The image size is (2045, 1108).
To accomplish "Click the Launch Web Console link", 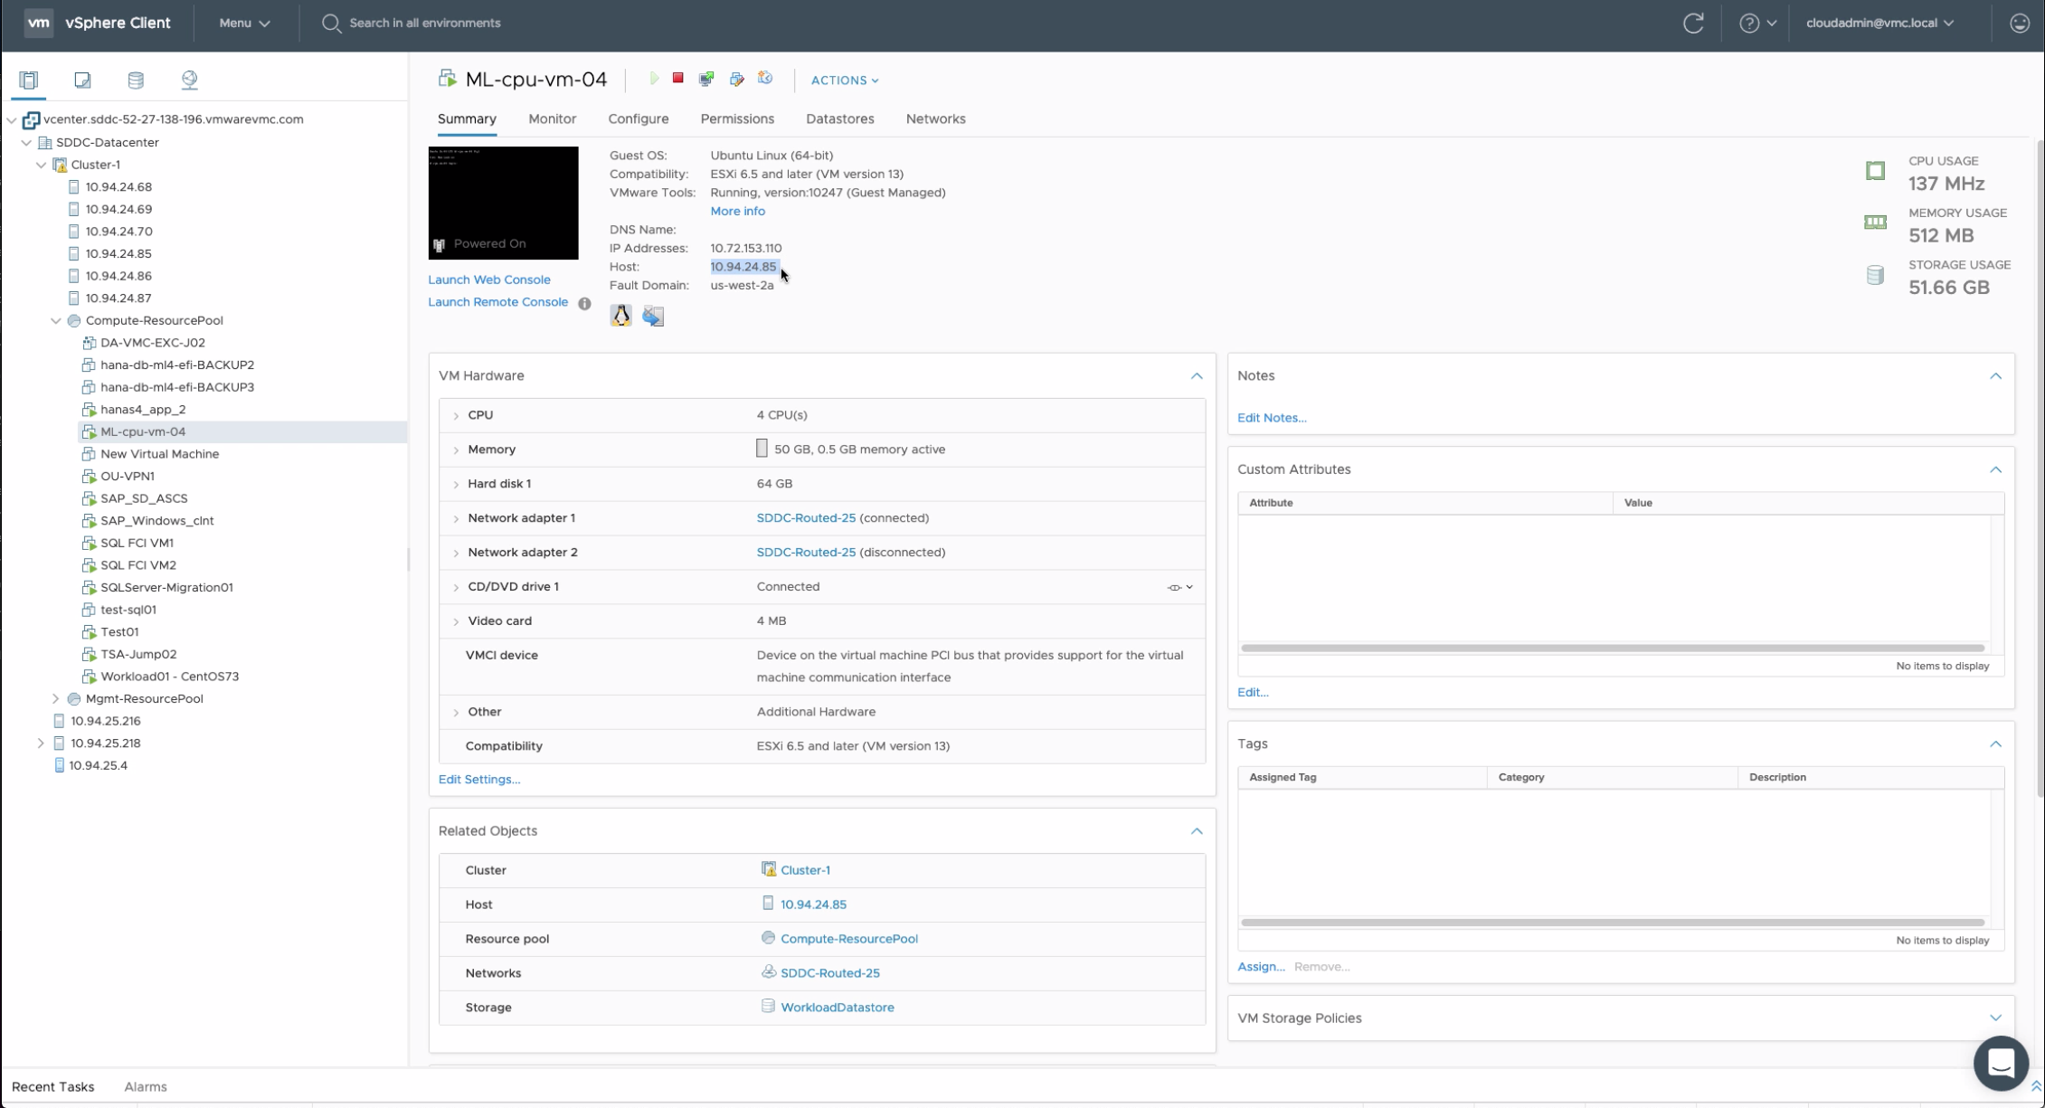I will coord(488,280).
